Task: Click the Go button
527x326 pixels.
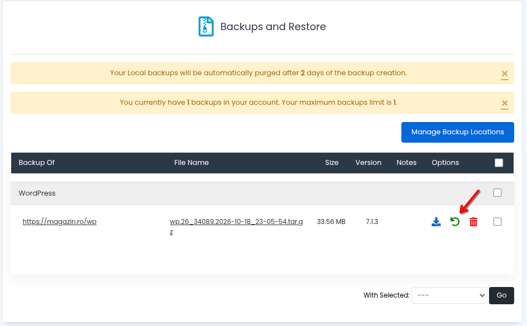Action: (x=501, y=295)
